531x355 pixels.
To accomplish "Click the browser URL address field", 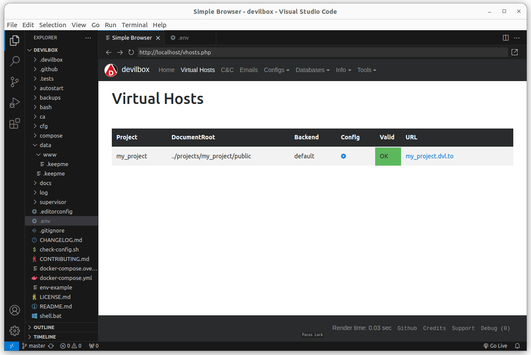I will (x=322, y=52).
